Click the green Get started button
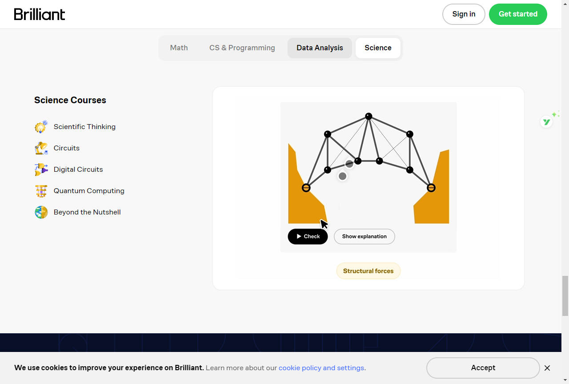Screen dimensions: 569x384 tap(518, 14)
